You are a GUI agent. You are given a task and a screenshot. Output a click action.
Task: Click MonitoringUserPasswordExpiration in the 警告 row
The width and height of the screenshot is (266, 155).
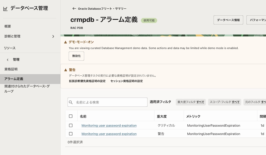tap(214, 134)
